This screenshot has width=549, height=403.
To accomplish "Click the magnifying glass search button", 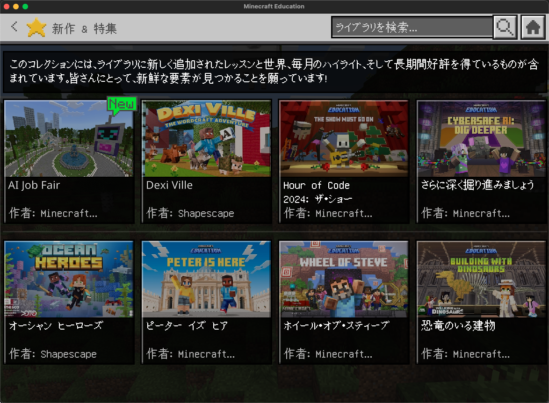I will [505, 27].
